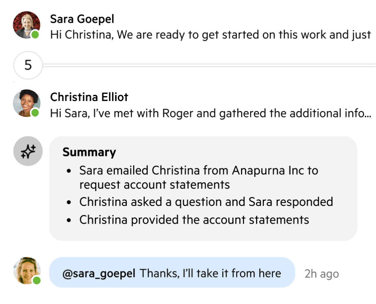Screen dimensions: 376x304
Task: Click Christina Elliot's profile avatar
Action: coord(26,103)
